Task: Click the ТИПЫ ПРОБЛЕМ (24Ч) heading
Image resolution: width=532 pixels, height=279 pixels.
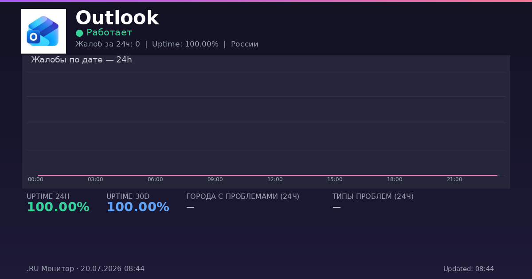Action: tap(373, 197)
